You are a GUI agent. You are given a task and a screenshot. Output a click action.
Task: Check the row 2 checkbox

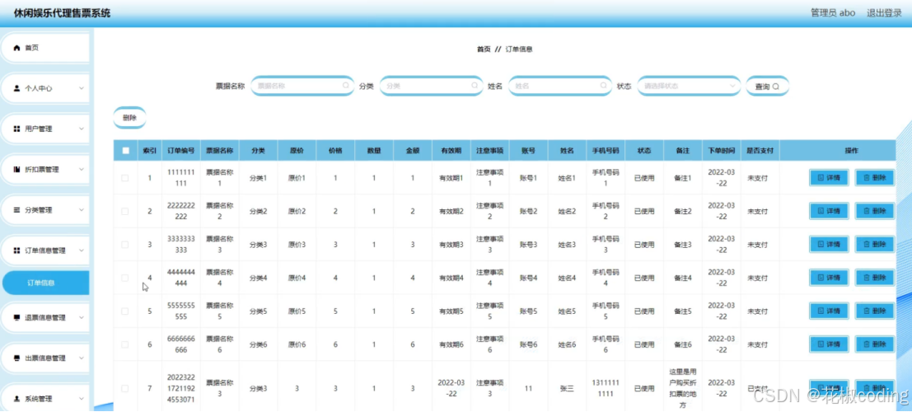[x=125, y=211]
